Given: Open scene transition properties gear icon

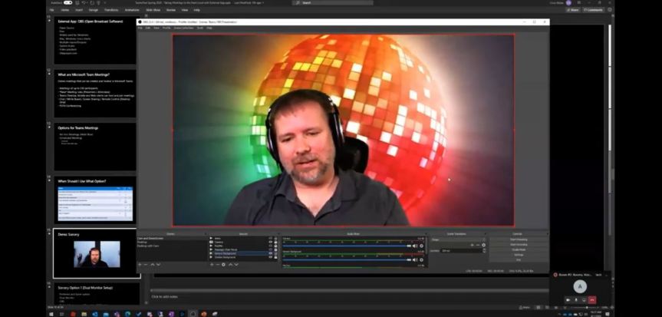Looking at the screenshot, I should pos(484,245).
